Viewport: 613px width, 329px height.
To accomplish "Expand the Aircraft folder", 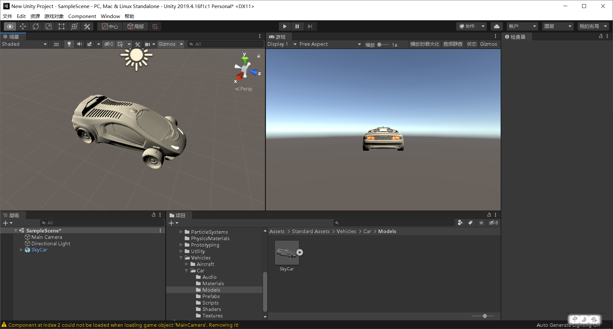I will tap(187, 264).
